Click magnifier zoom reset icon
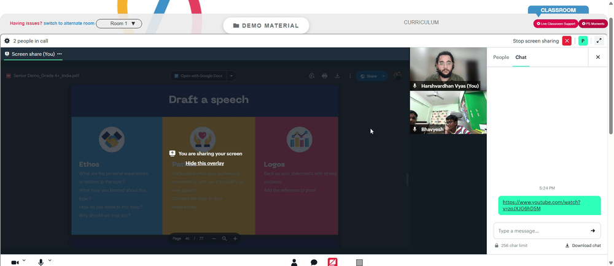 [224, 238]
